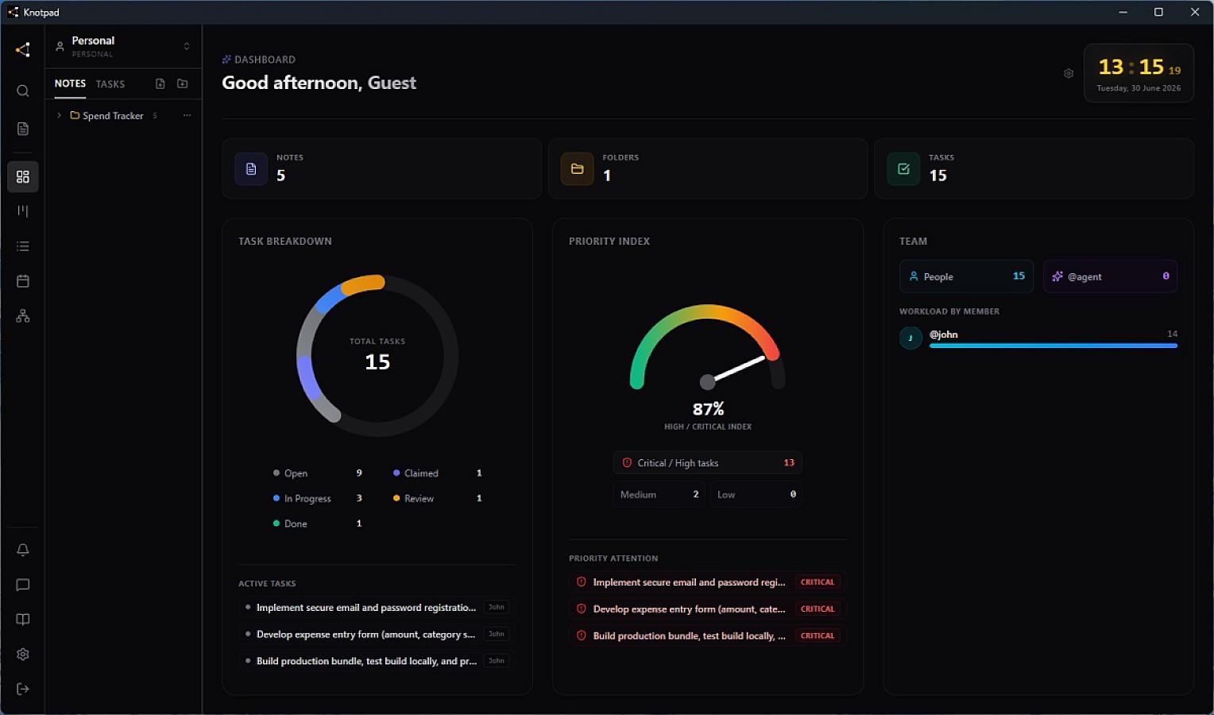Open settings gear icon in sidebar
The image size is (1214, 715).
[23, 655]
